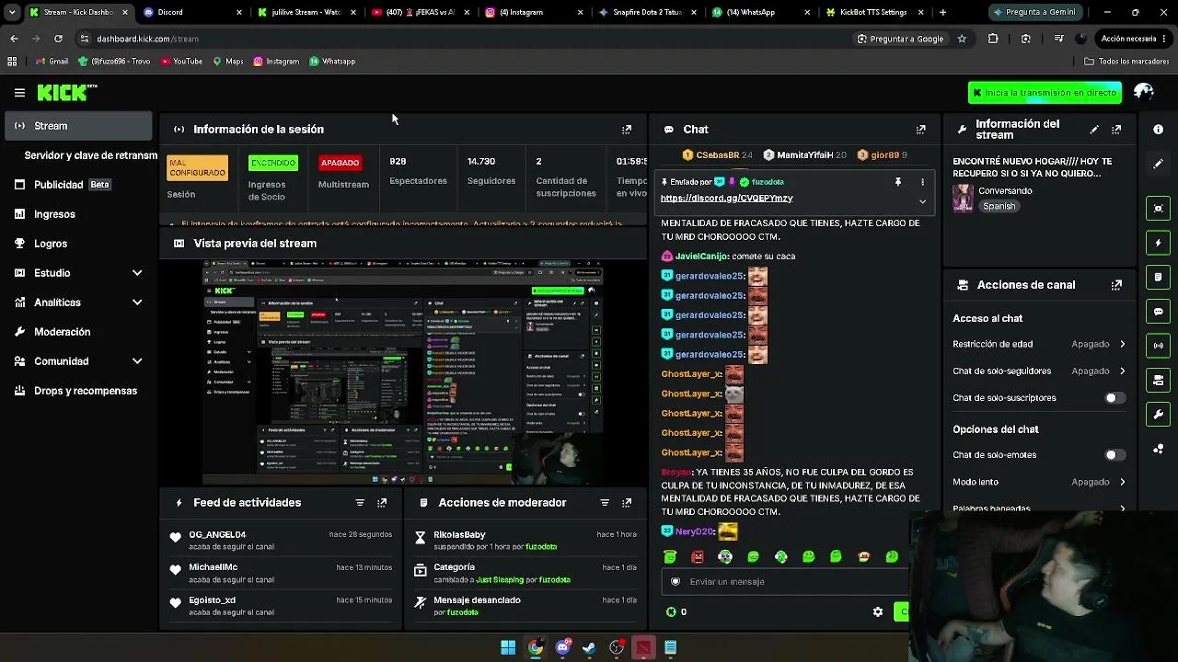1178x662 pixels.
Task: Pop out the Información del stream panel
Action: pyautogui.click(x=1116, y=130)
